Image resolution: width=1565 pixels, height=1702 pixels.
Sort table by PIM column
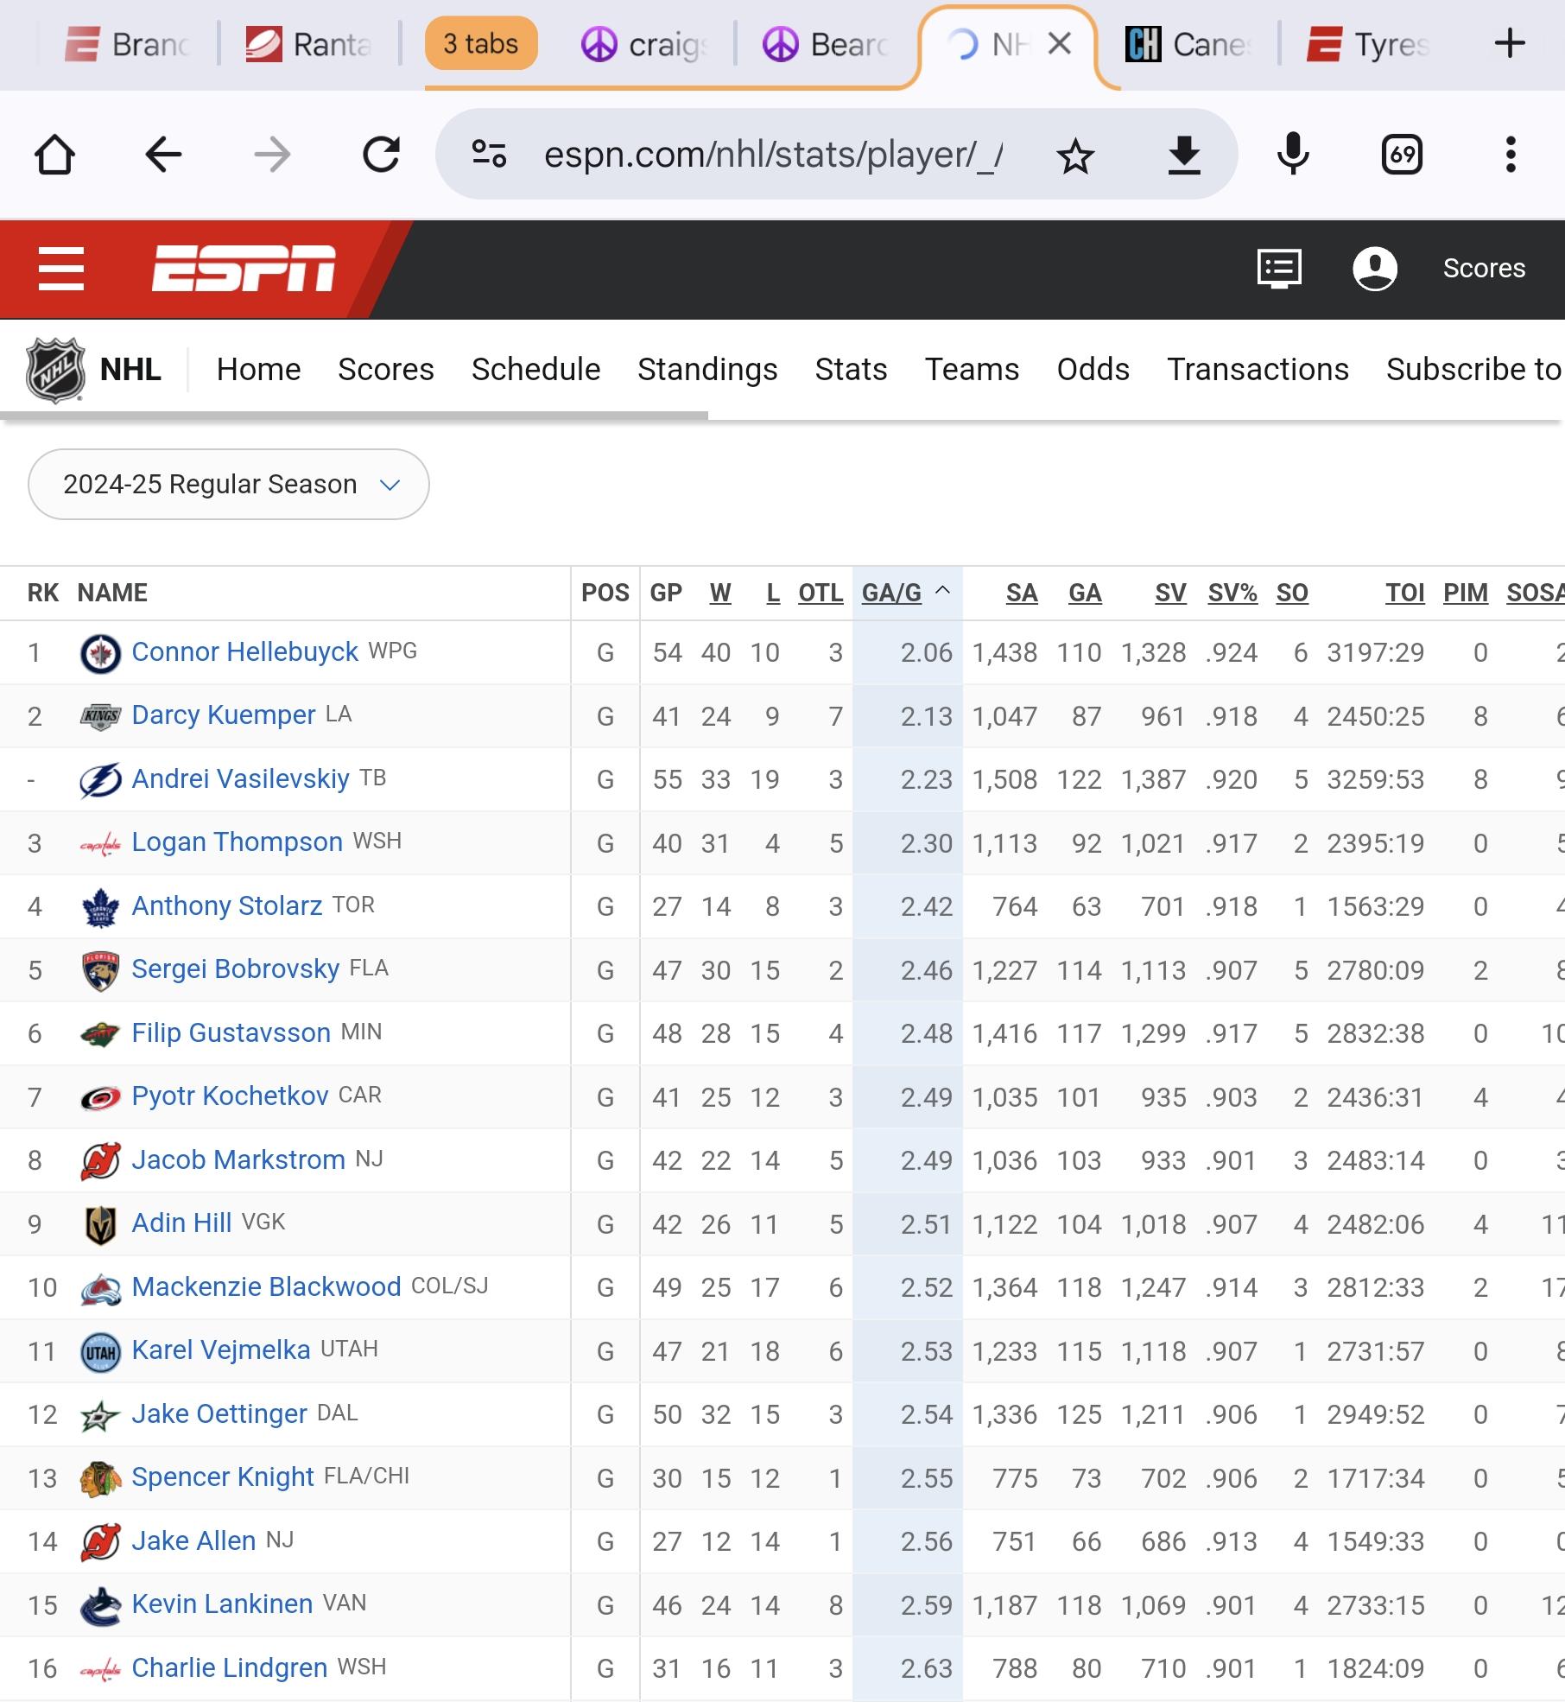click(x=1466, y=593)
